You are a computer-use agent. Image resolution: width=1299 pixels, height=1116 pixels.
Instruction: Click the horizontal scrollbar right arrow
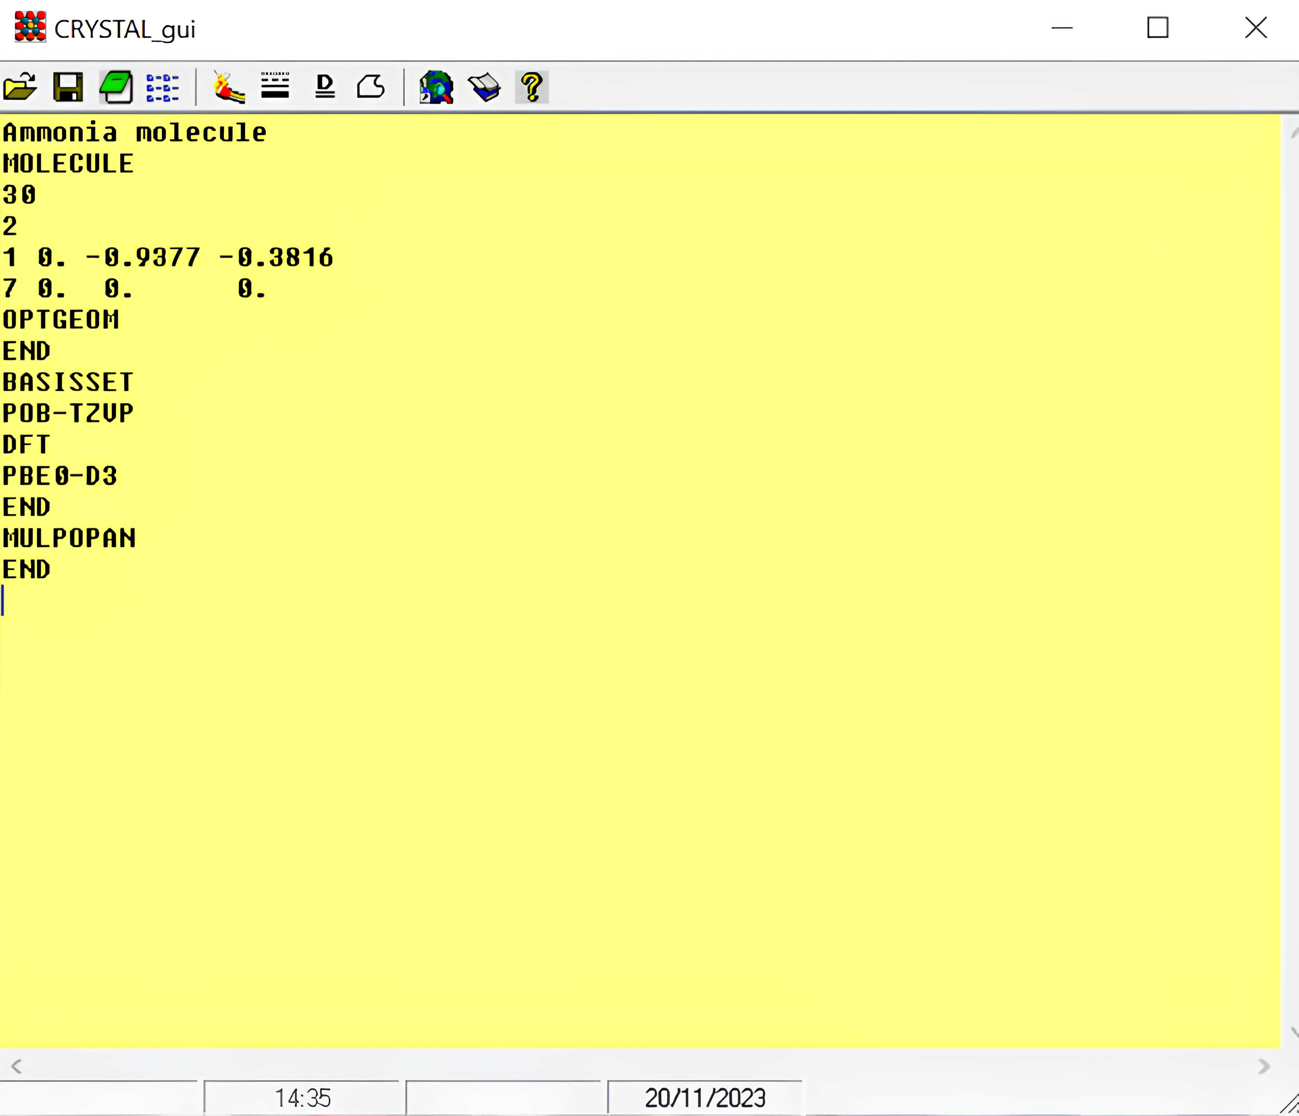(x=1264, y=1066)
